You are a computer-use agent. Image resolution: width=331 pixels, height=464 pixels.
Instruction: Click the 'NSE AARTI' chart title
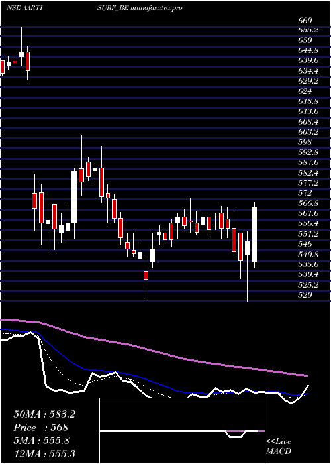24,8
